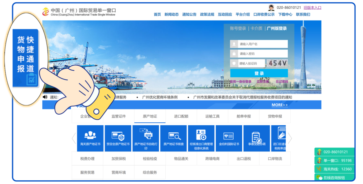This screenshot has height=184, width=363.
Task: Switch to 广州版登录 login tab
Action: (277, 28)
